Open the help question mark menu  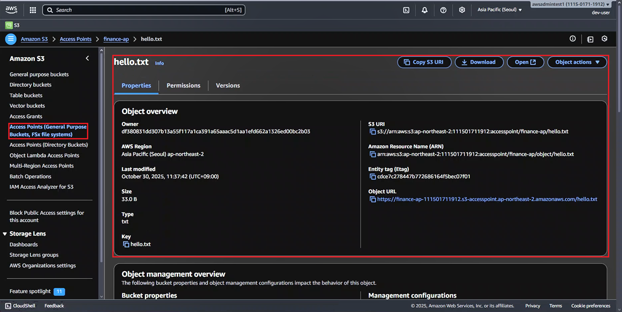[443, 10]
